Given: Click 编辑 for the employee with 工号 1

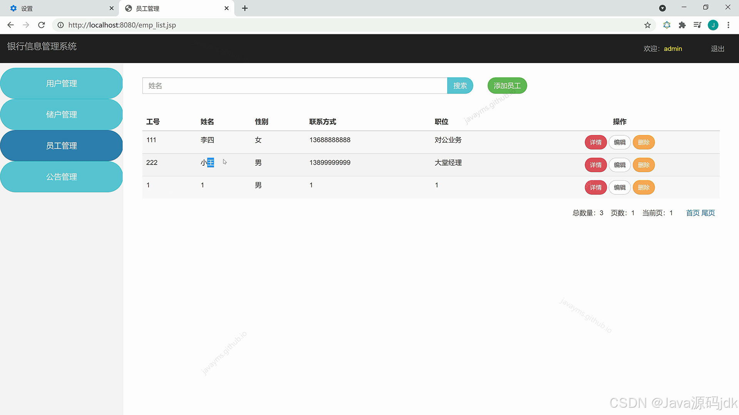Looking at the screenshot, I should click(x=619, y=188).
